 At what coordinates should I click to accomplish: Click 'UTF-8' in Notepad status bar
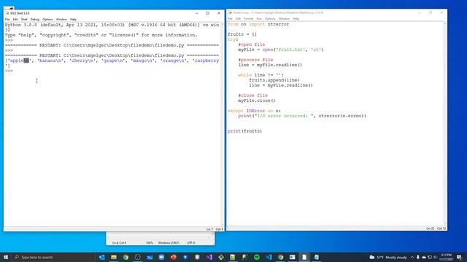[191, 243]
